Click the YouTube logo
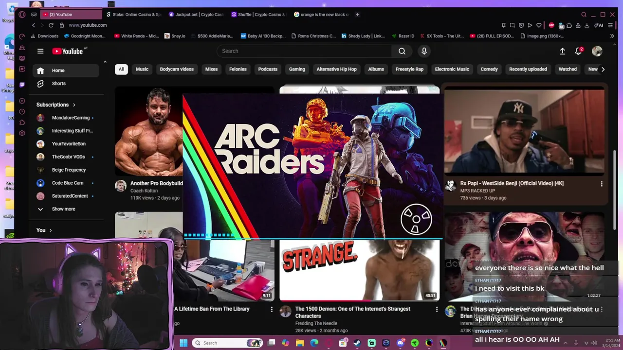Screen dimensions: 623x350 pyautogui.click(x=67, y=51)
